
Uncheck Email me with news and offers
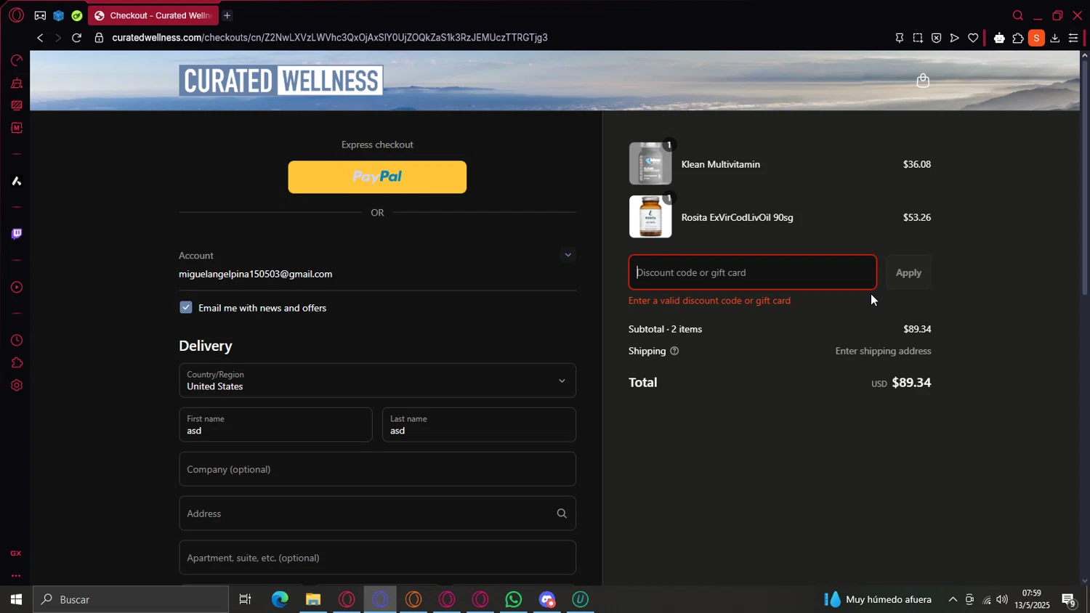[x=186, y=307]
